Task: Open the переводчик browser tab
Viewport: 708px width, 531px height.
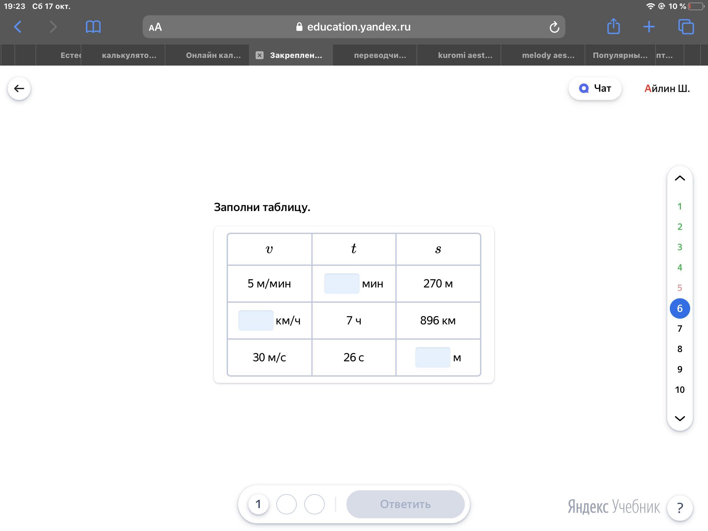Action: (x=379, y=55)
